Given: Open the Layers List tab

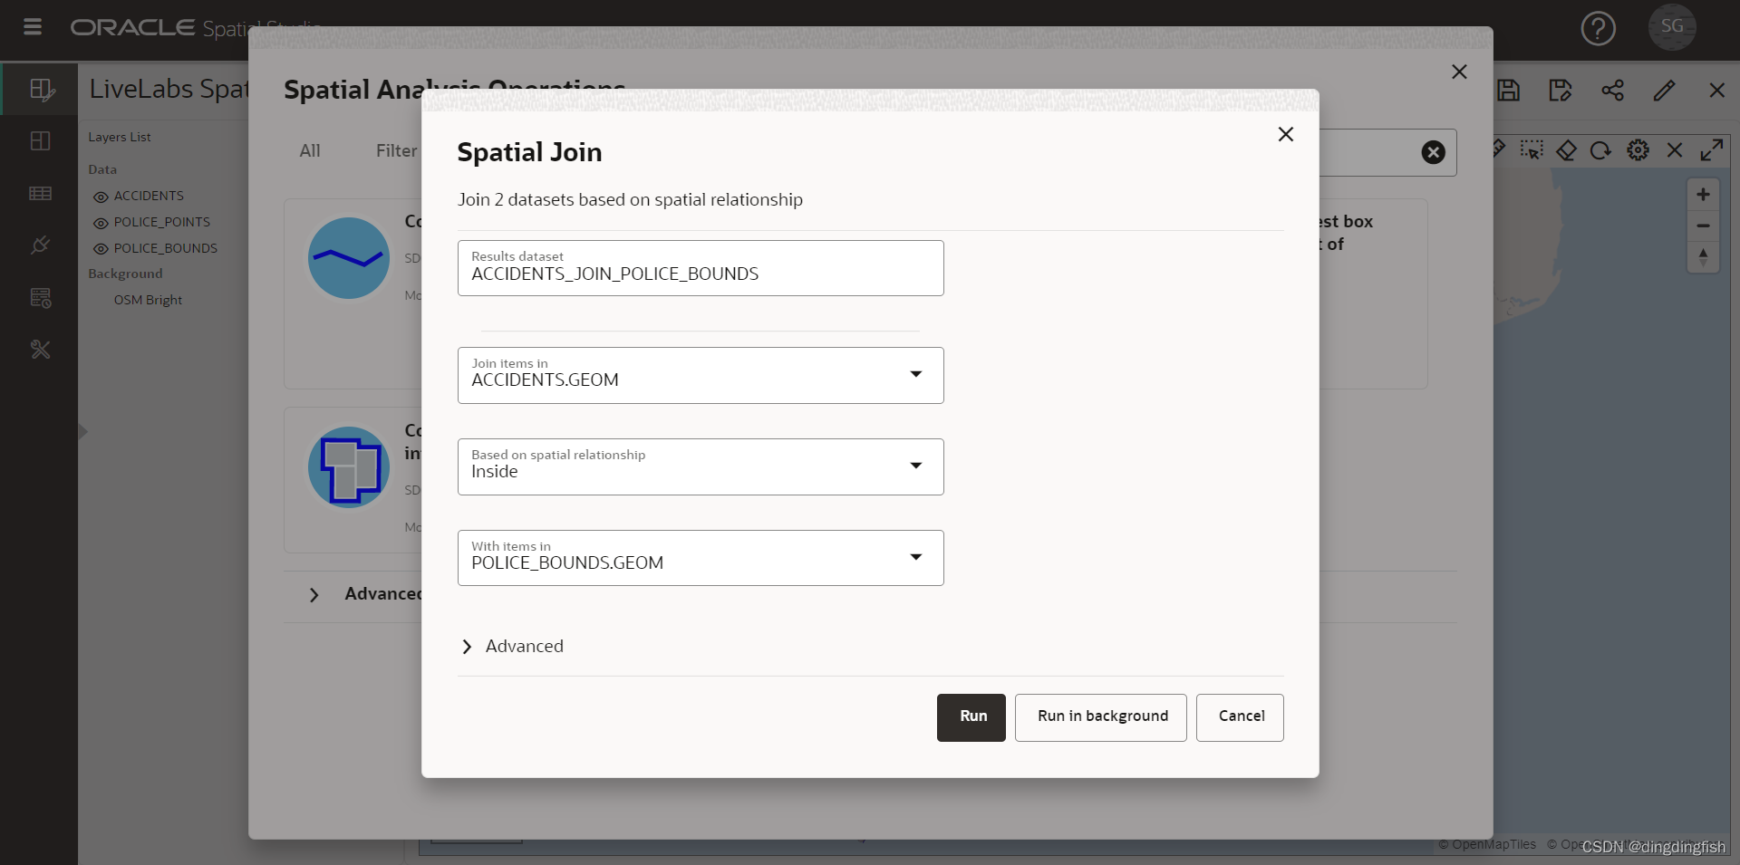Looking at the screenshot, I should coord(120,137).
